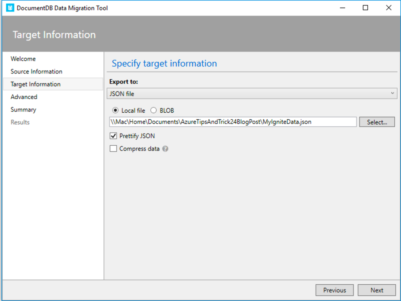This screenshot has width=401, height=301.
Task: Click the Compress data help icon
Action: coord(165,149)
